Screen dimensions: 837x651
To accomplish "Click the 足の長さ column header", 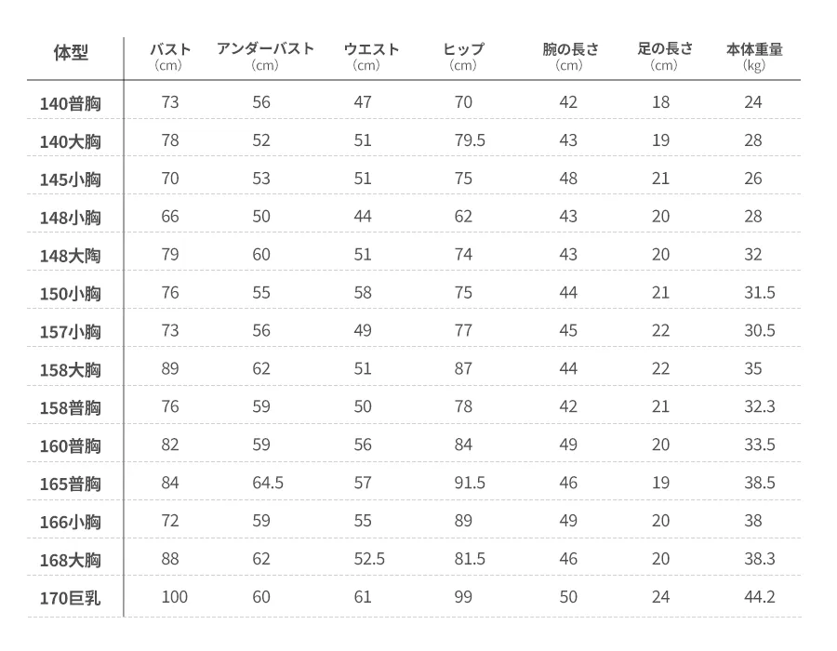I will [665, 49].
